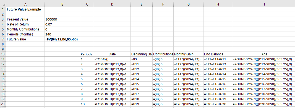
Task: Select the =TODAY() date cell
Action: pyautogui.click(x=112, y=59)
